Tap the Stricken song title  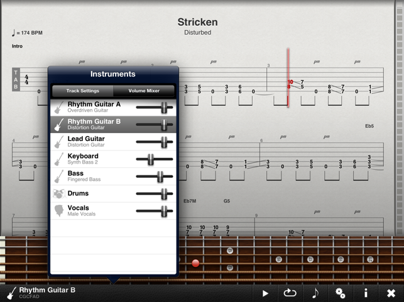[198, 22]
